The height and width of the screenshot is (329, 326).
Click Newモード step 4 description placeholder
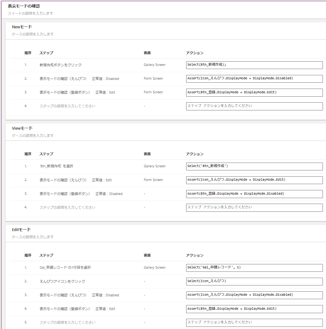click(x=67, y=106)
